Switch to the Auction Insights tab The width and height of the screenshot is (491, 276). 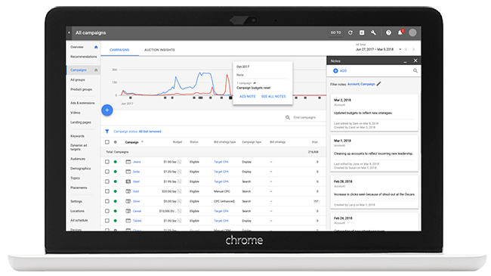159,50
